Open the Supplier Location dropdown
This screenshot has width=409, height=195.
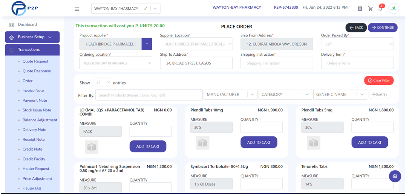(x=196, y=44)
